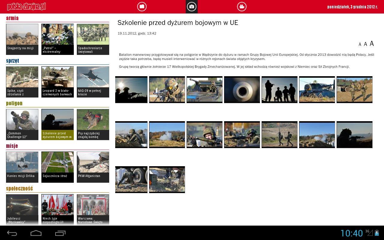Open the misje section heading
The height and width of the screenshot is (240, 384).
point(12,146)
